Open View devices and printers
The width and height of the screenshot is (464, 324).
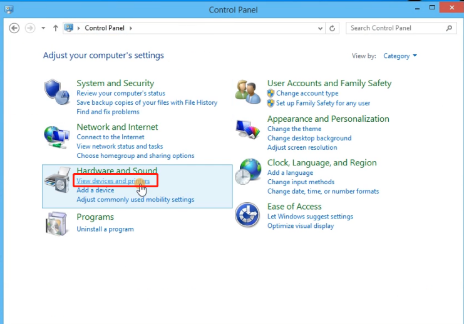[113, 180]
